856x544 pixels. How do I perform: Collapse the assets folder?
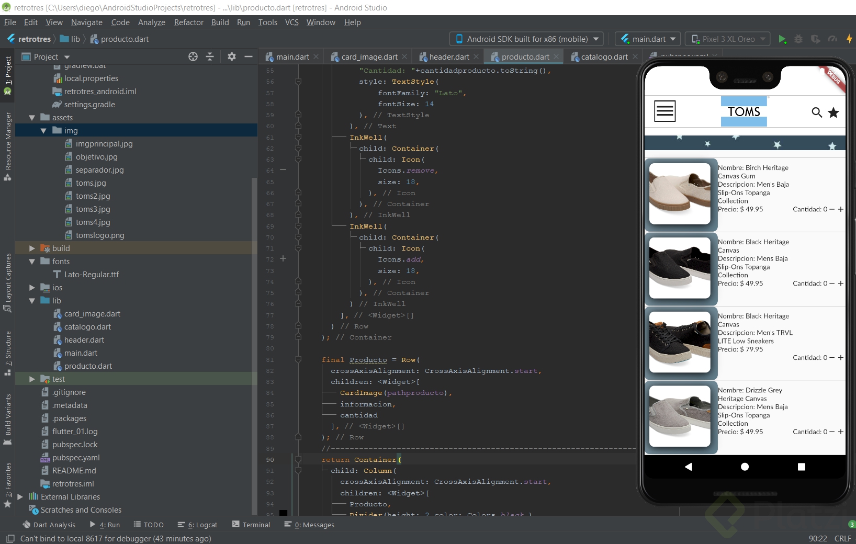click(x=32, y=118)
